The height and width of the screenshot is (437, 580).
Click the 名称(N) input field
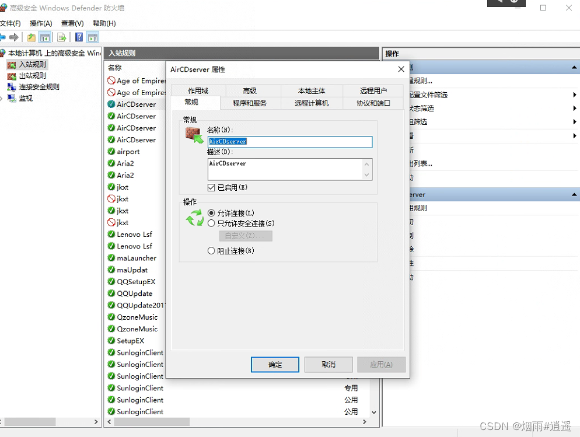pos(290,142)
